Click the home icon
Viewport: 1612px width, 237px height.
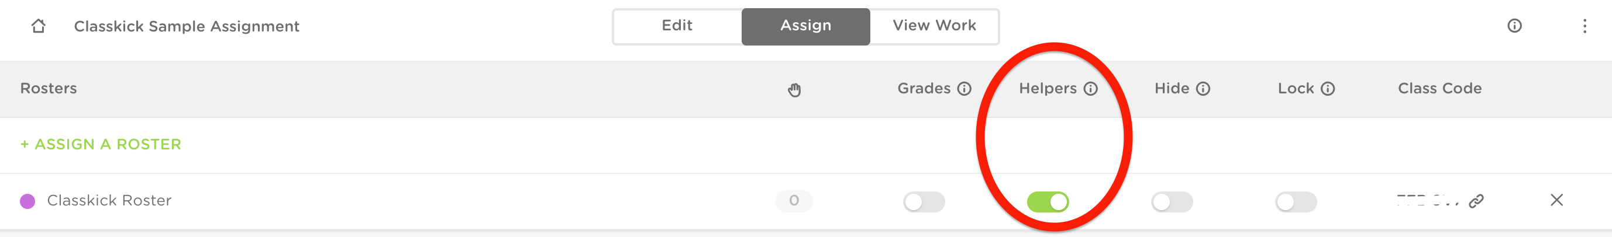[x=38, y=26]
